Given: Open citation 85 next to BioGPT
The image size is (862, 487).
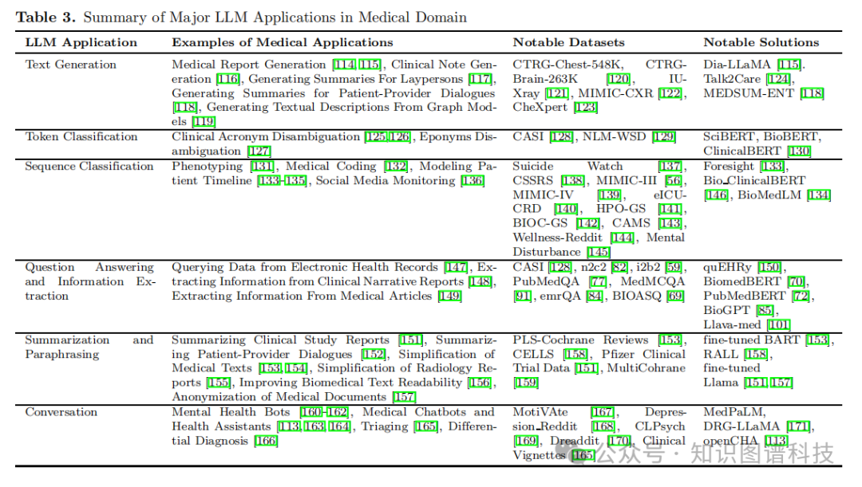Looking at the screenshot, I should pyautogui.click(x=765, y=310).
